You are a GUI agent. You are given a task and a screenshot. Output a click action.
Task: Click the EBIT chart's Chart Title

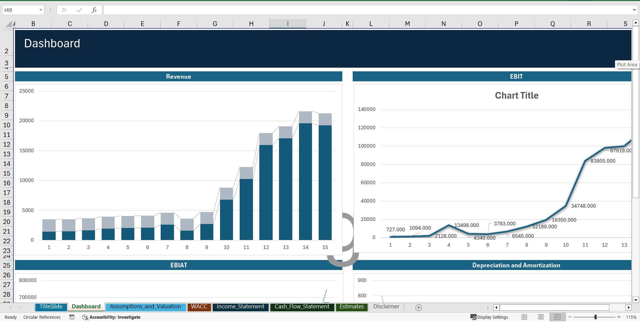[x=516, y=96]
